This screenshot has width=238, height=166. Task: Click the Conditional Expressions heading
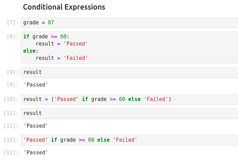pos(64,7)
